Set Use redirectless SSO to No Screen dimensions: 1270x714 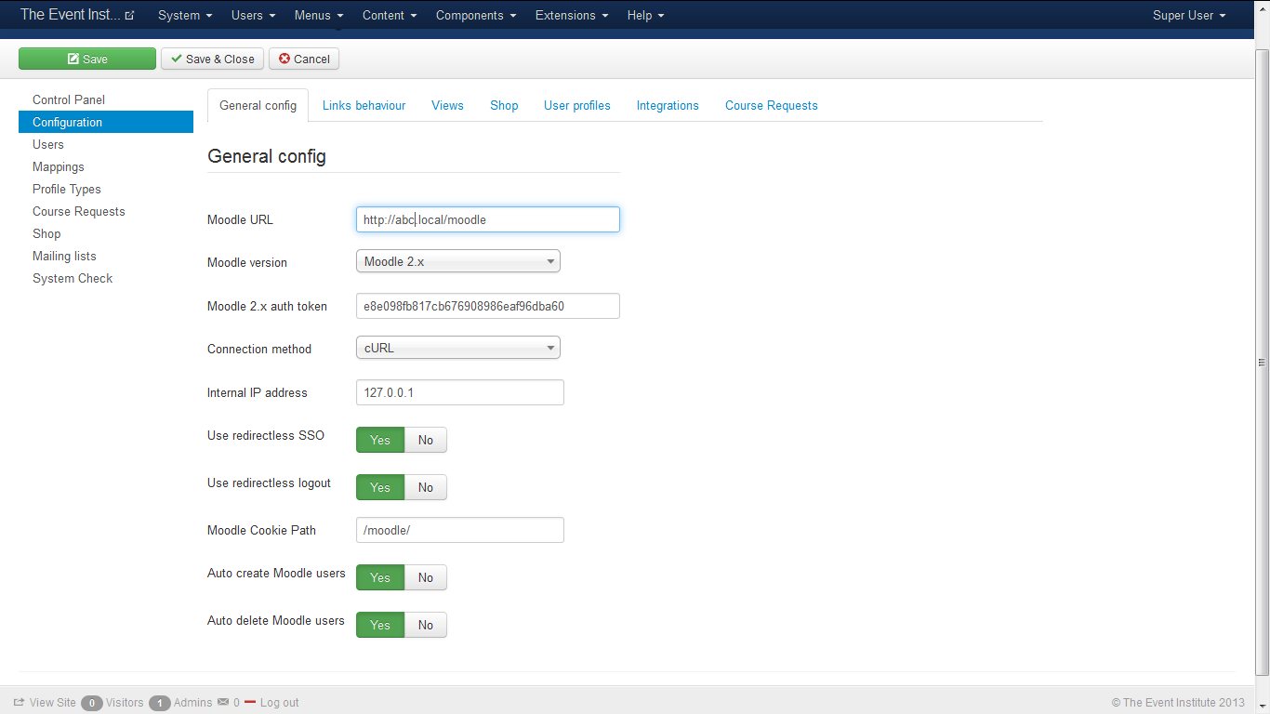coord(425,440)
